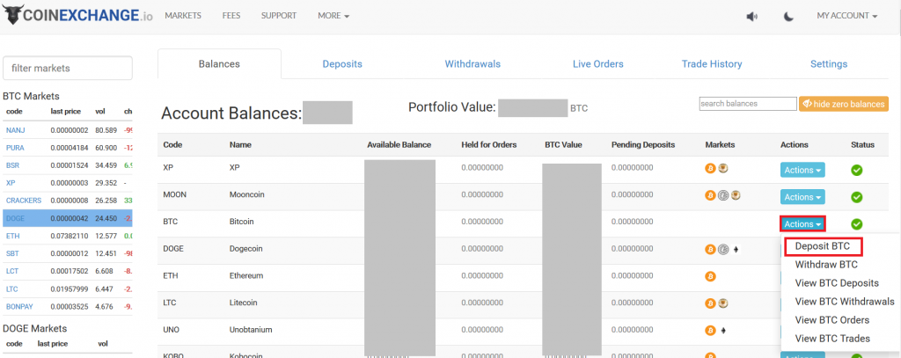Choose Withdraw BTC from the menu

coord(826,265)
